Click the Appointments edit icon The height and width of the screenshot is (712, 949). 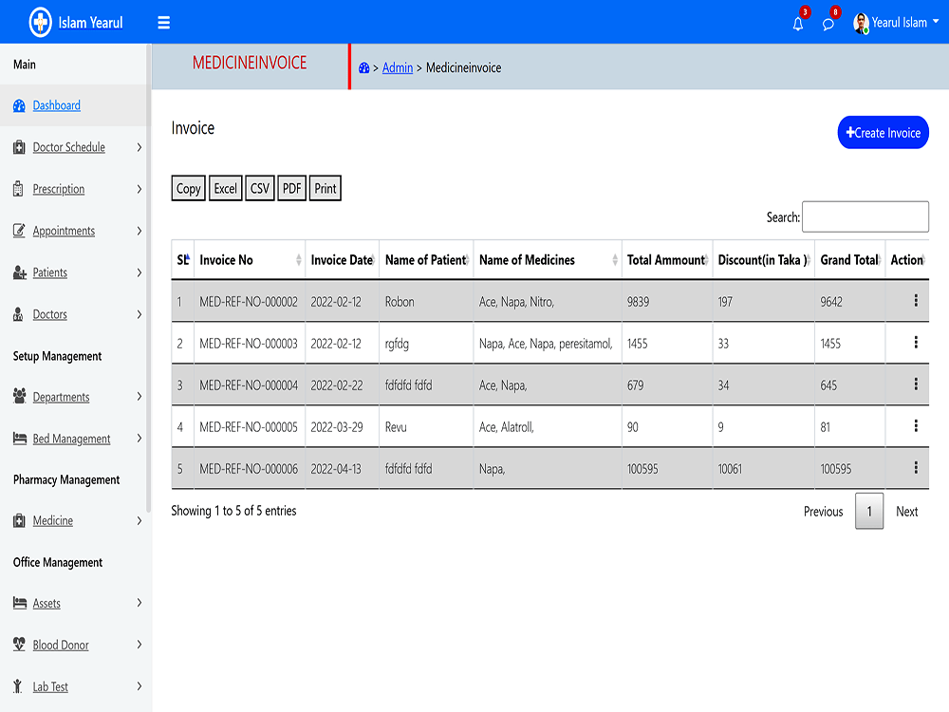coord(19,231)
